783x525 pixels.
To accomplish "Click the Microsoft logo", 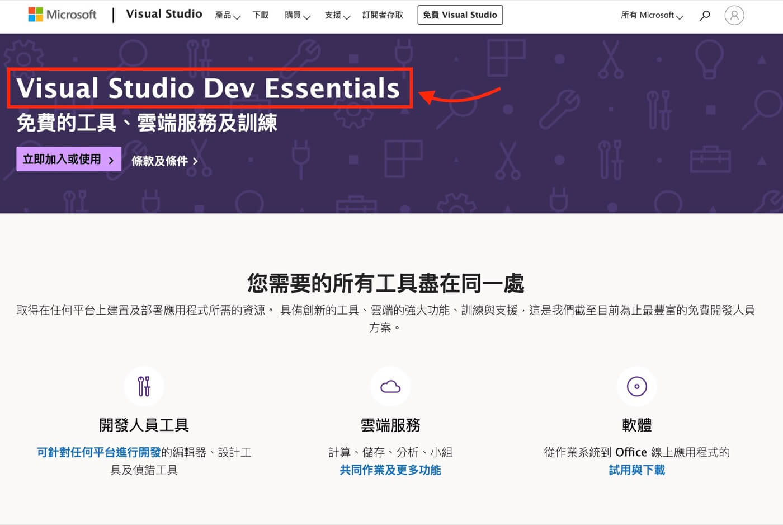I will pyautogui.click(x=62, y=15).
